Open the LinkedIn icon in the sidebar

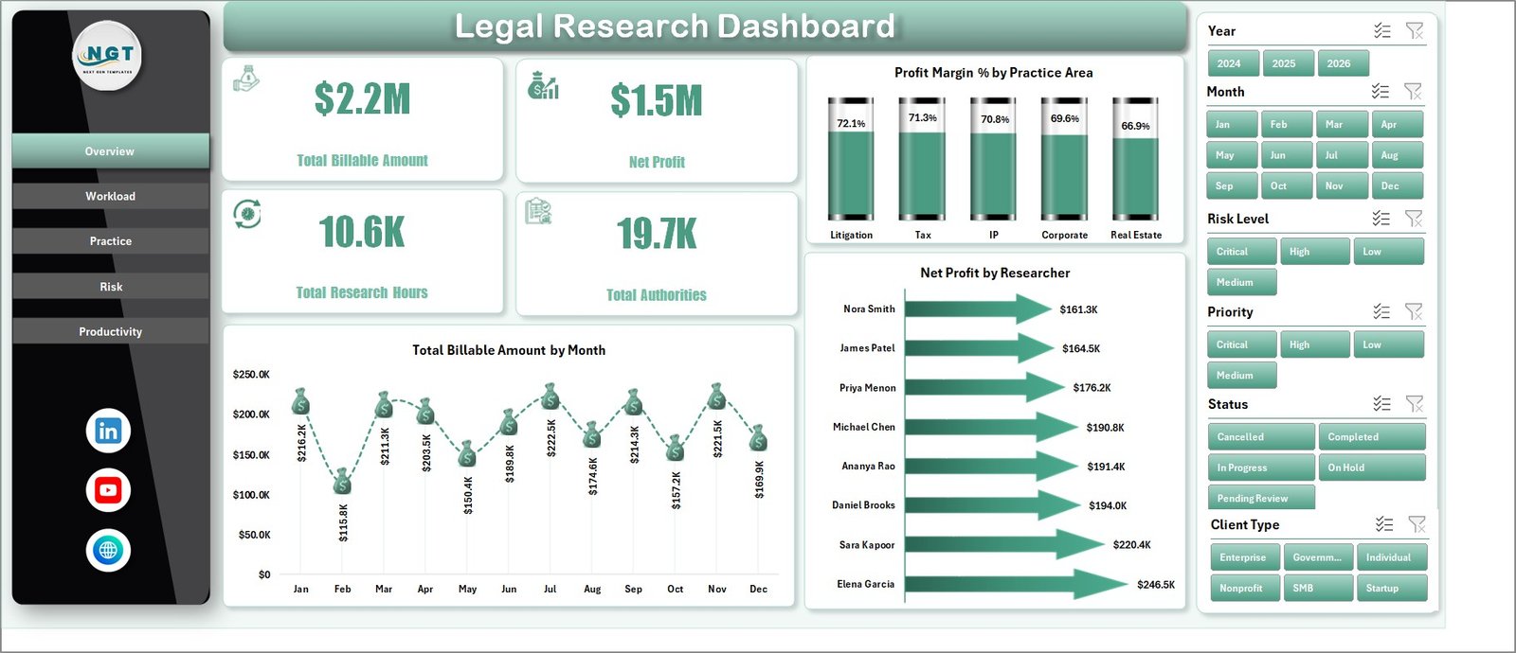tap(108, 431)
